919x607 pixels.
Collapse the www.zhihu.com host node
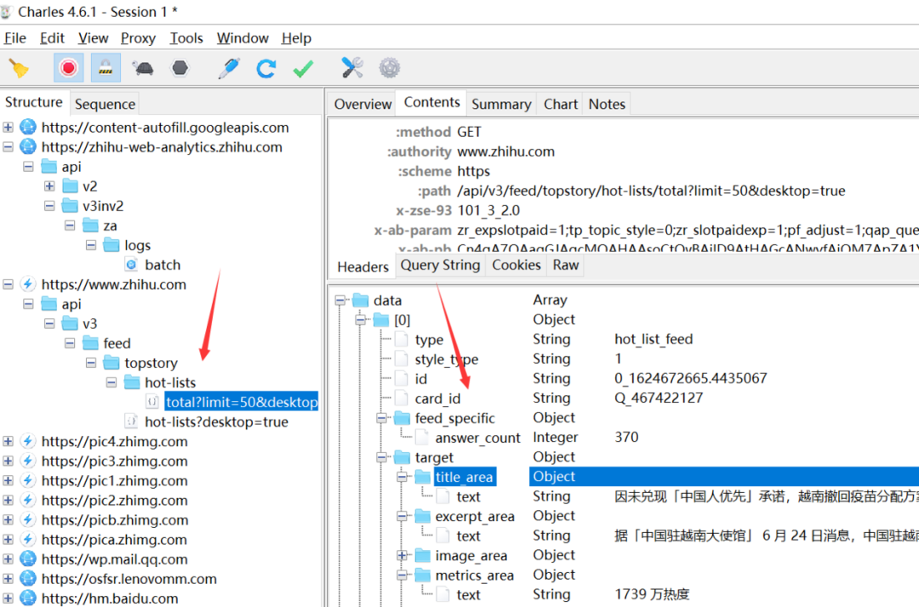(x=9, y=285)
